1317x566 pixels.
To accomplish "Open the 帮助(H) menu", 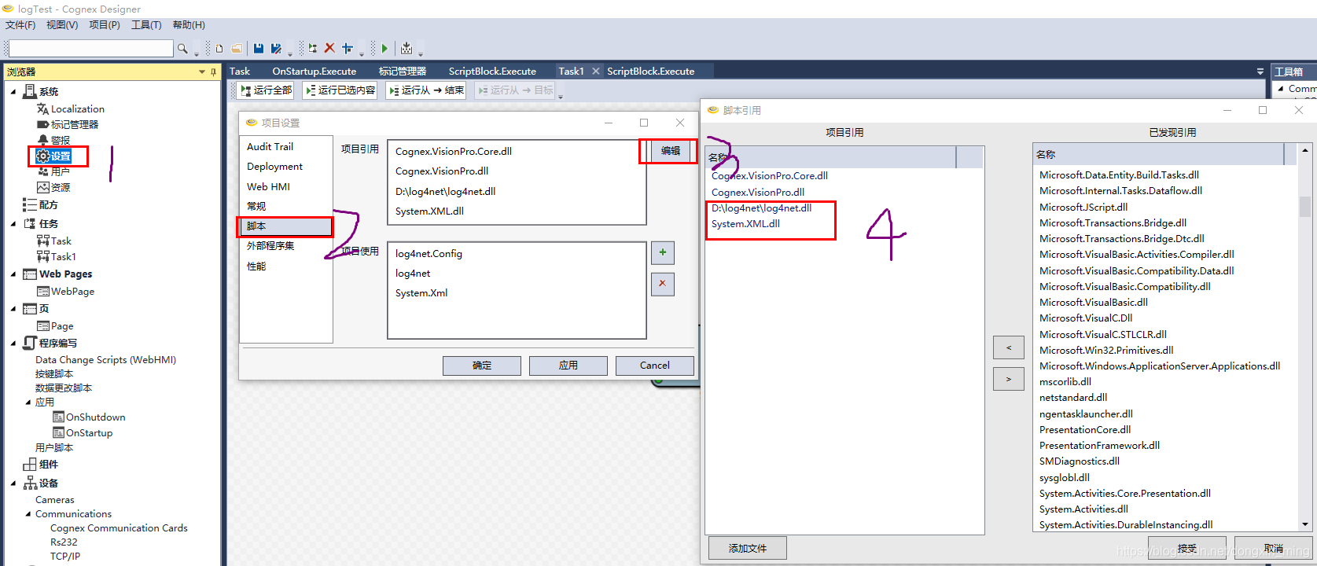I will [189, 25].
